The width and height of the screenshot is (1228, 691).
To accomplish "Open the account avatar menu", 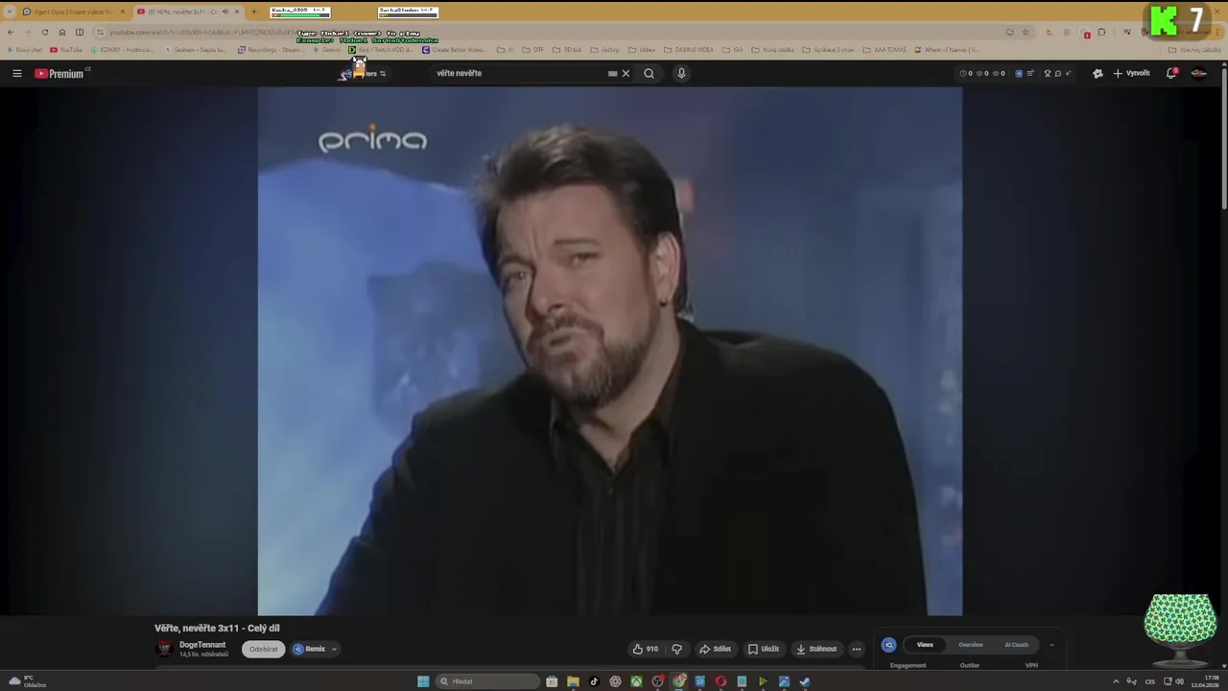I will coord(1198,73).
